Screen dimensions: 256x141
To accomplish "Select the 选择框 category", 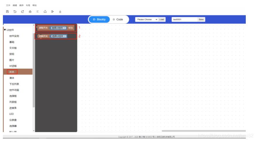I will (13, 96).
